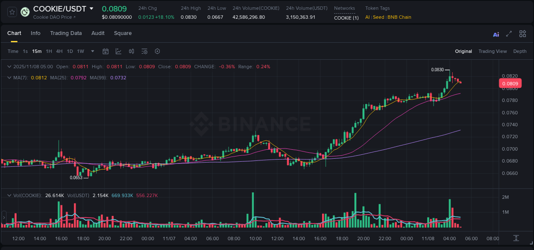Click the candlestick display options icon
Screen dimensions: 534x250
pos(131,51)
